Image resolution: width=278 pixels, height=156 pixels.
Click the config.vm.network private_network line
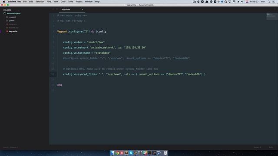pos(105,48)
